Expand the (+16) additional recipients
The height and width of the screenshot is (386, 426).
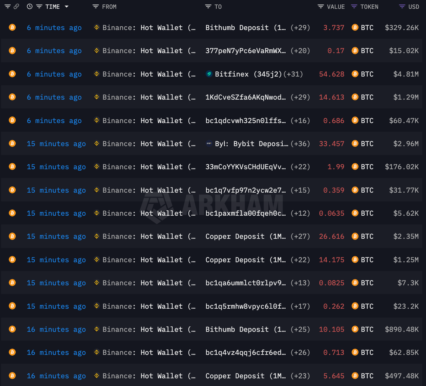(x=300, y=120)
